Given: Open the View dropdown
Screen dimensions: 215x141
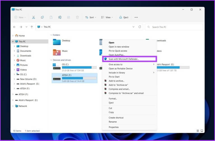Looking at the screenshot, I should pyautogui.click(x=107, y=17).
